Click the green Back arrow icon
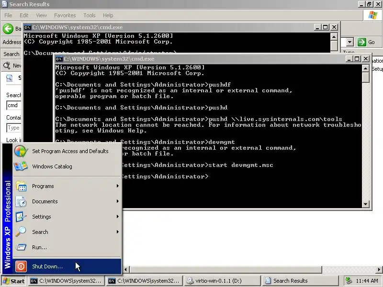The height and width of the screenshot is (287, 383). coord(8,29)
